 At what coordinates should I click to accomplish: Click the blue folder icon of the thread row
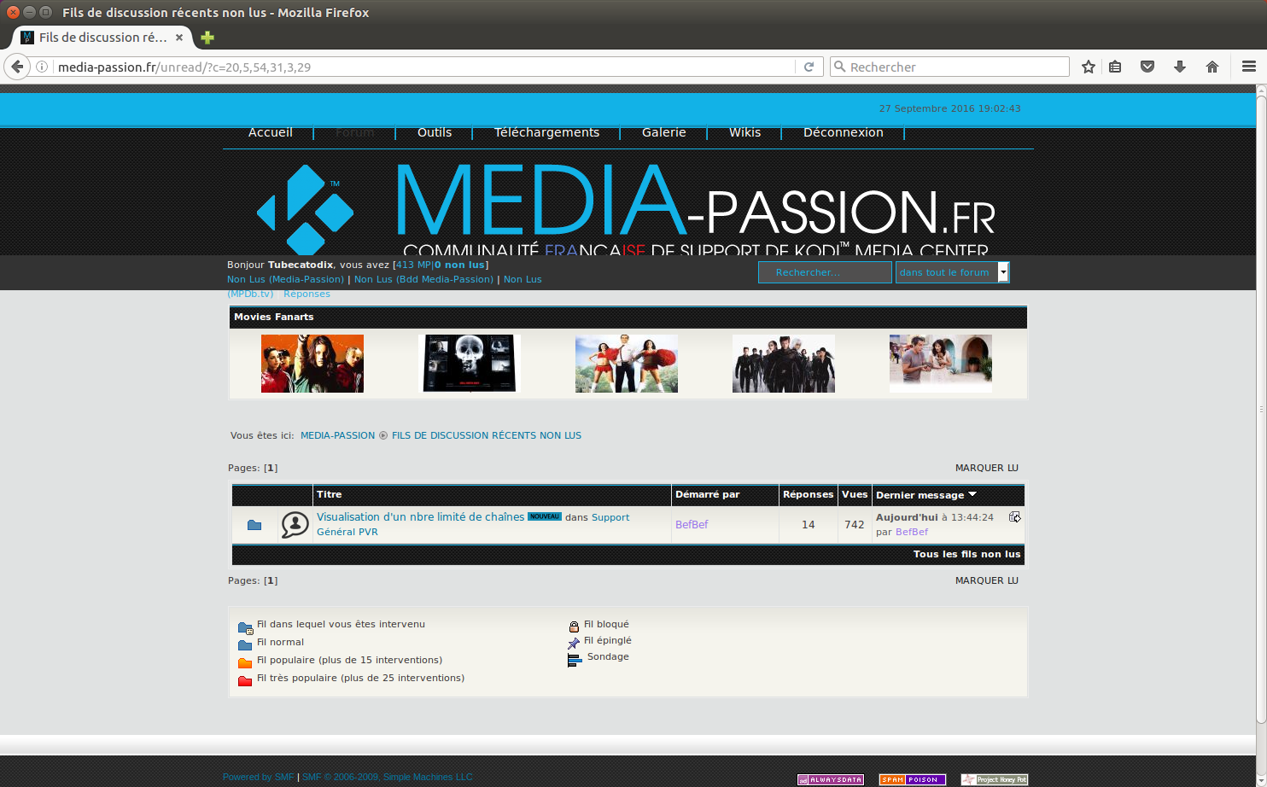[x=254, y=525]
